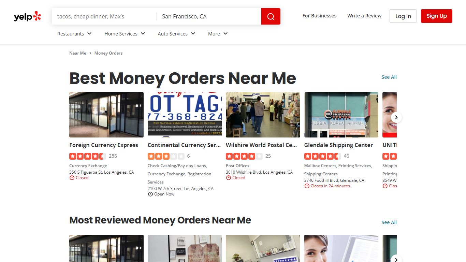This screenshot has width=466, height=262.
Task: Click next arrow on Best Money Orders carousel
Action: coord(396,117)
